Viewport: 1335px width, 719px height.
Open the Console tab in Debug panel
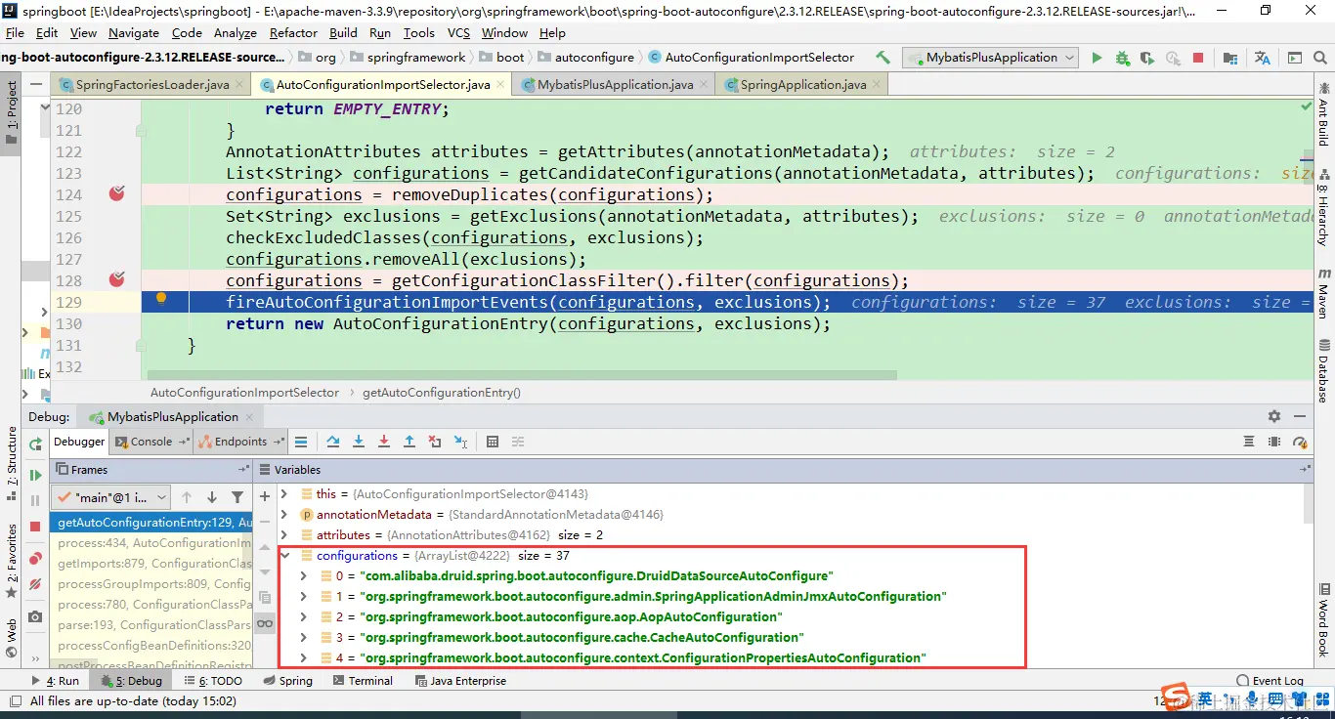[x=151, y=442]
